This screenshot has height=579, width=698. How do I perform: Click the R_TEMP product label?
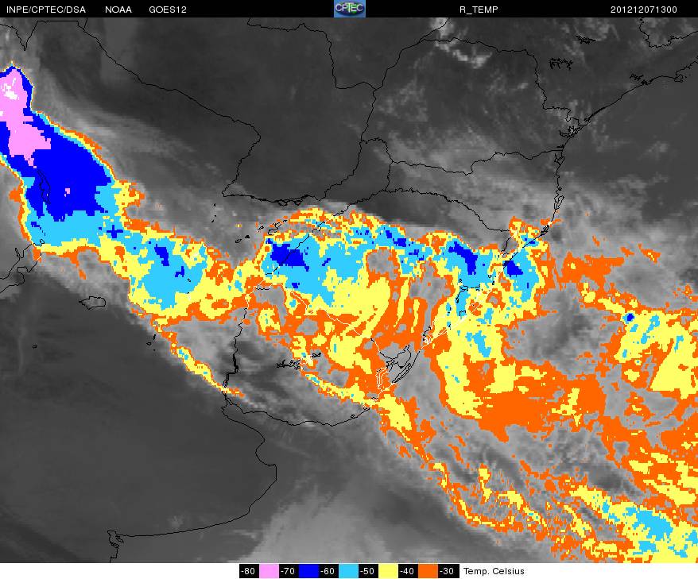[x=479, y=10]
